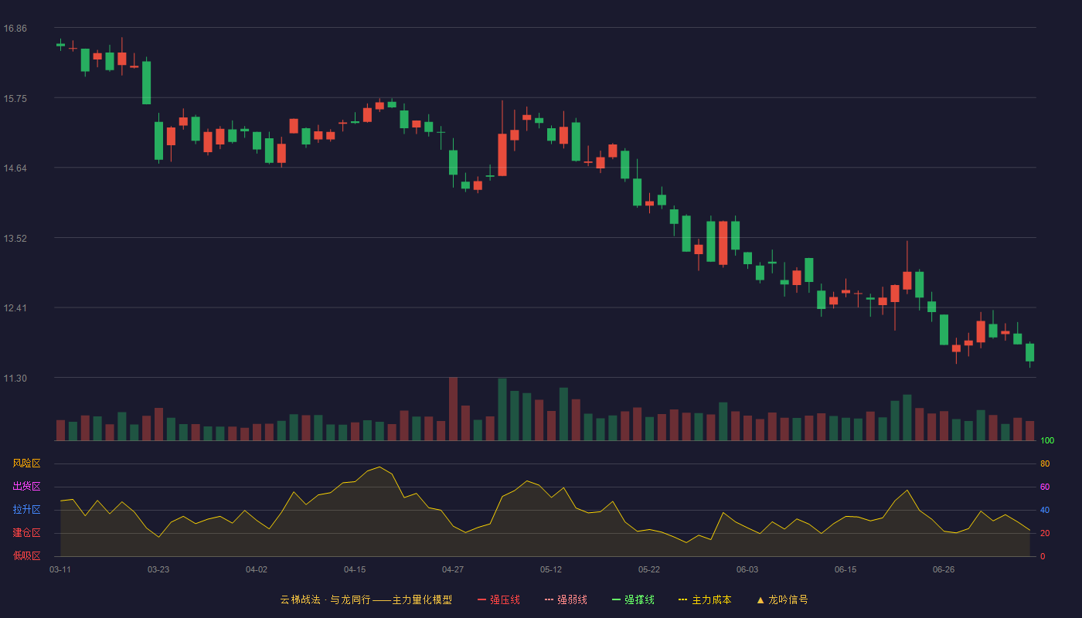1082x618 pixels.
Task: Toggle the 强弱线 legend entry
Action: (566, 599)
